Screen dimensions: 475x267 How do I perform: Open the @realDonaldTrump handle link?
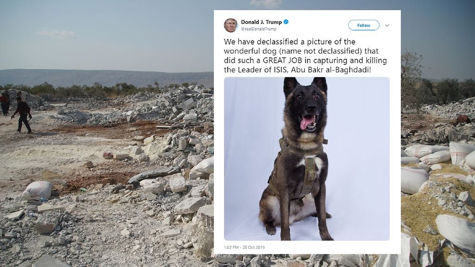[x=259, y=29]
